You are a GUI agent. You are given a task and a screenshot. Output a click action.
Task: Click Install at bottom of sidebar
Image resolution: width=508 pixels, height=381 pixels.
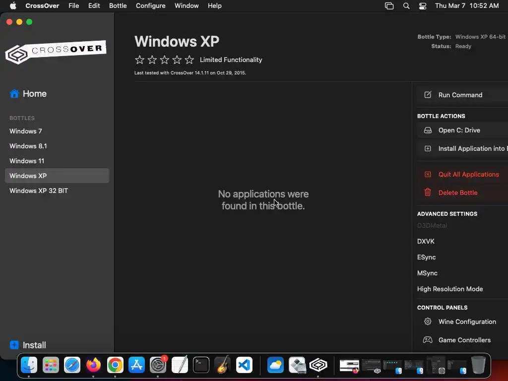click(28, 345)
